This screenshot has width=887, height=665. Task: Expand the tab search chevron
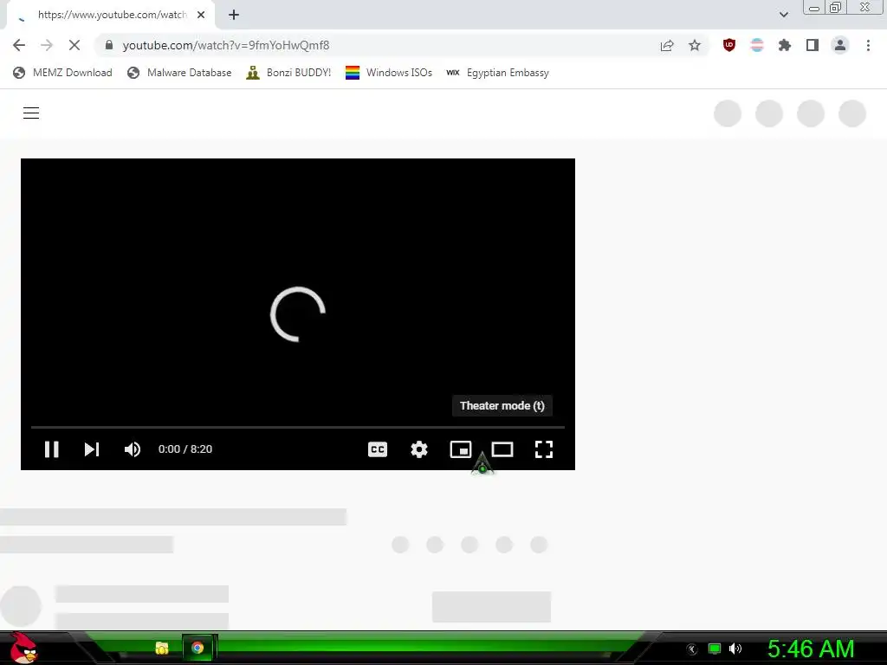click(x=783, y=15)
